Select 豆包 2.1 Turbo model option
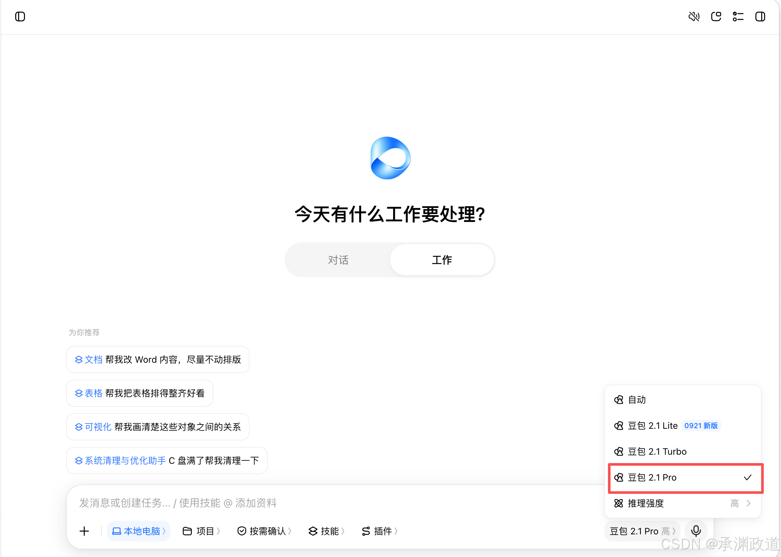781x557 pixels. point(683,451)
